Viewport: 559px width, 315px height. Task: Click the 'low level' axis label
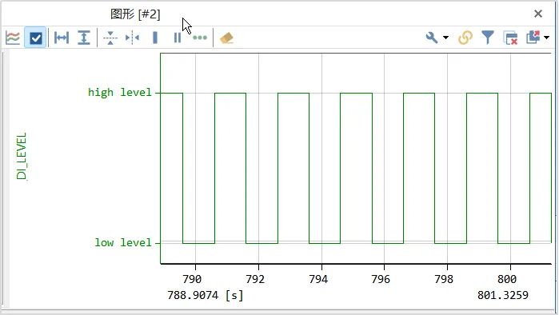[x=123, y=243]
